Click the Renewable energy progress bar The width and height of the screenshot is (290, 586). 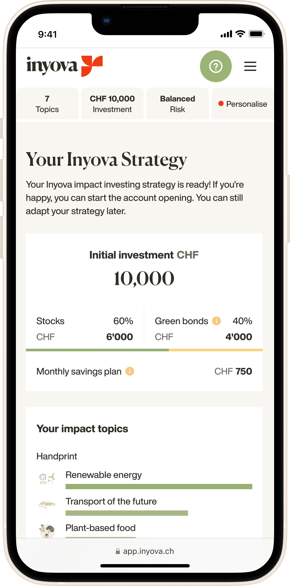click(159, 487)
